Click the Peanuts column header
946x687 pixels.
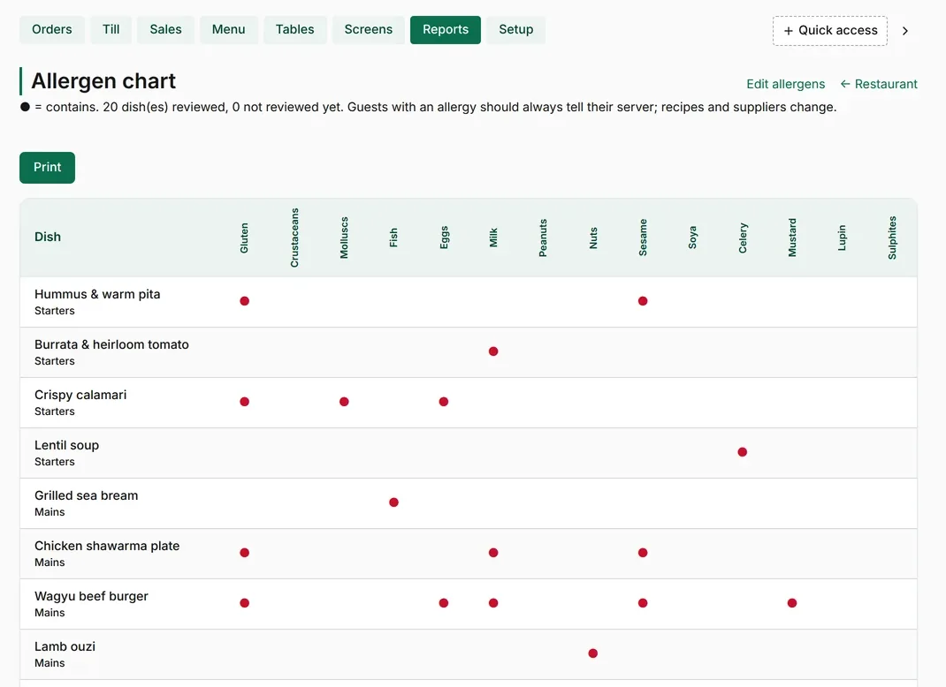543,238
